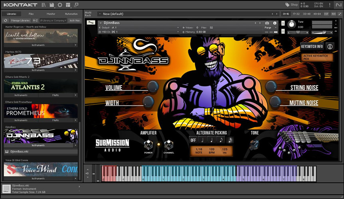This screenshot has width=344, height=199.
Task: Expand the Martinic AX73 library arrow
Action: click(75, 70)
